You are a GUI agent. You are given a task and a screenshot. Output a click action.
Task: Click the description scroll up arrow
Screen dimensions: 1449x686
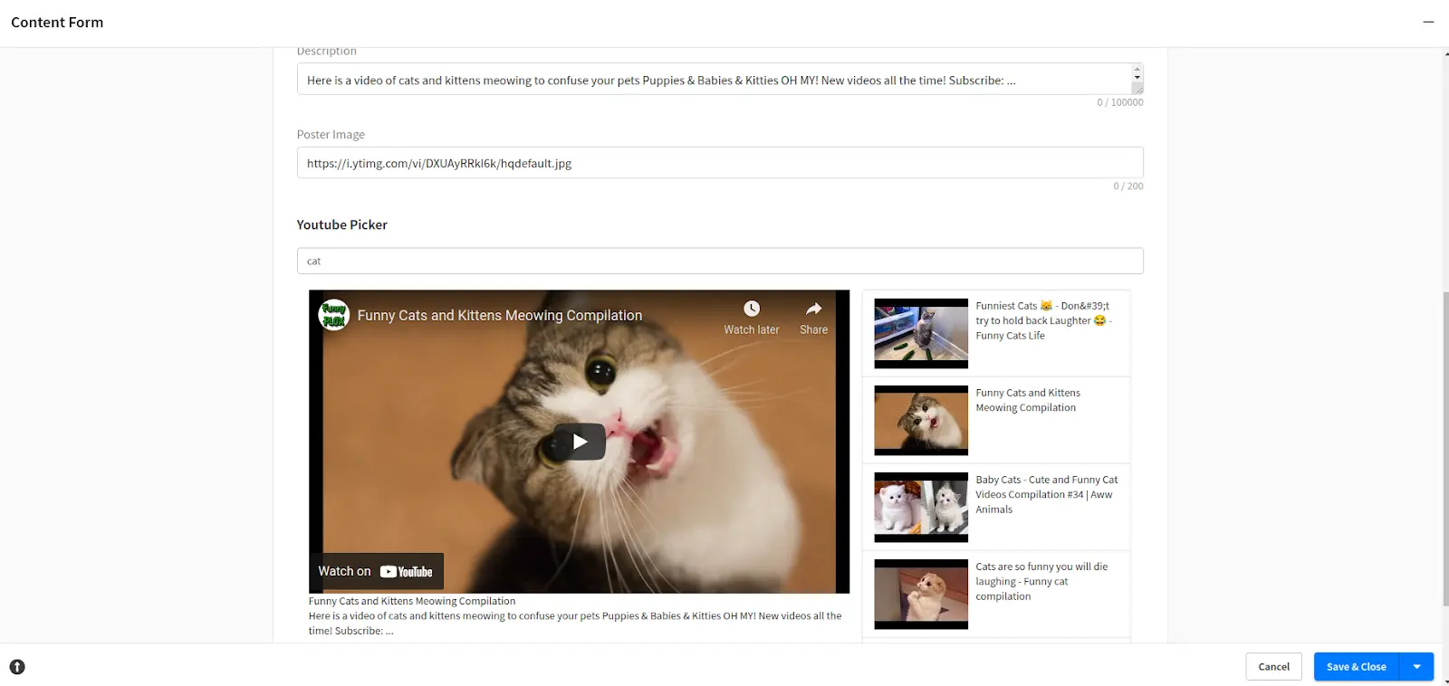(x=1137, y=69)
